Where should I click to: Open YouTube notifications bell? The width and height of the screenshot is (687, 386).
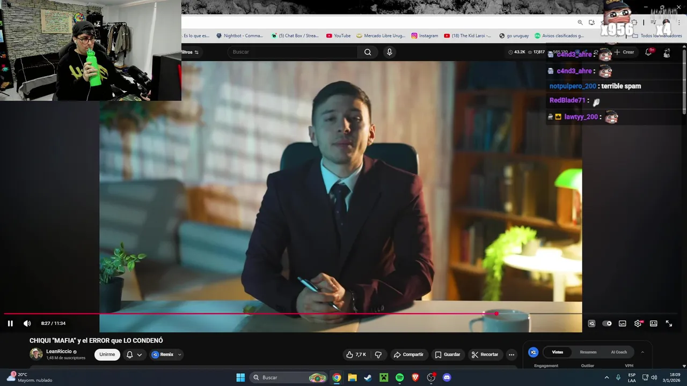pos(648,52)
